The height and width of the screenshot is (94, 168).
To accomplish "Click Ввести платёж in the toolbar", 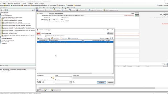I will coord(16,5).
